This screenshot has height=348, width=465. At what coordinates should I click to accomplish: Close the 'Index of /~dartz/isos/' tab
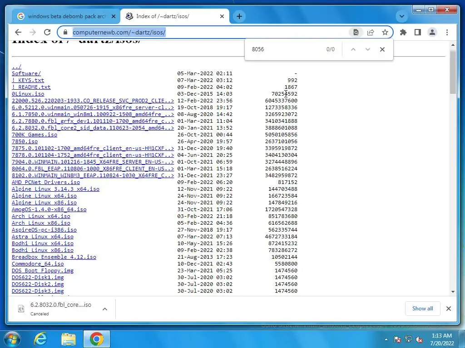tap(222, 16)
